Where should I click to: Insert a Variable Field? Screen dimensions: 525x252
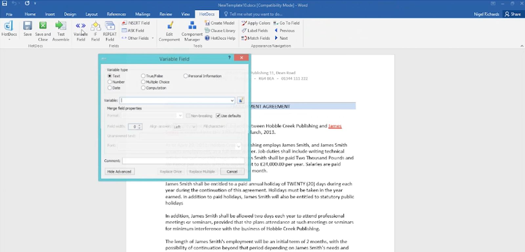81,31
